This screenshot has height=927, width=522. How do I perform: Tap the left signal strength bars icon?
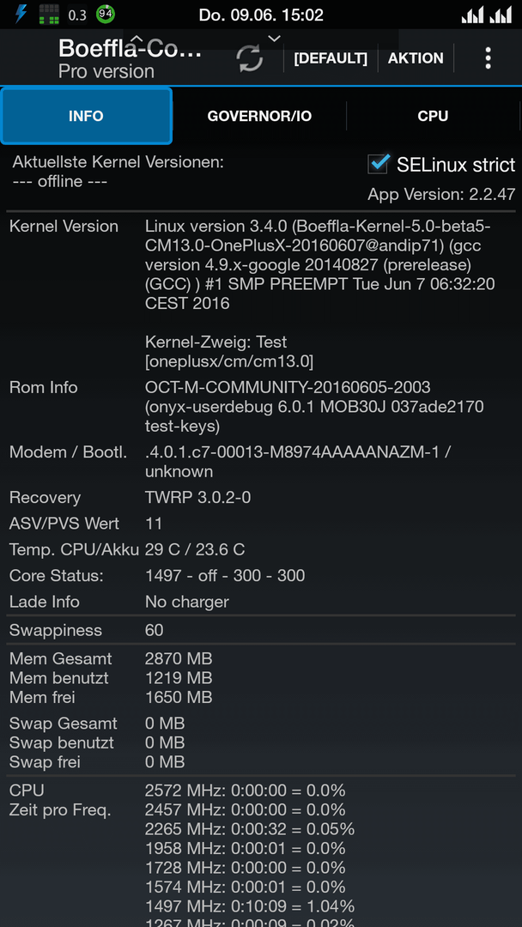point(473,15)
